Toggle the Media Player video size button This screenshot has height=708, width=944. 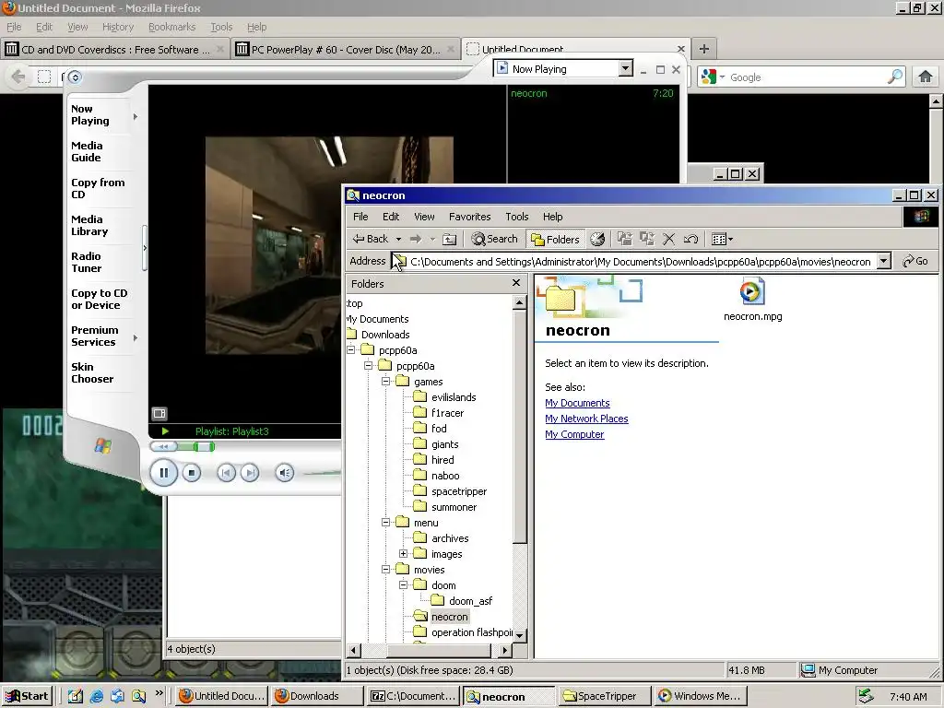[159, 413]
